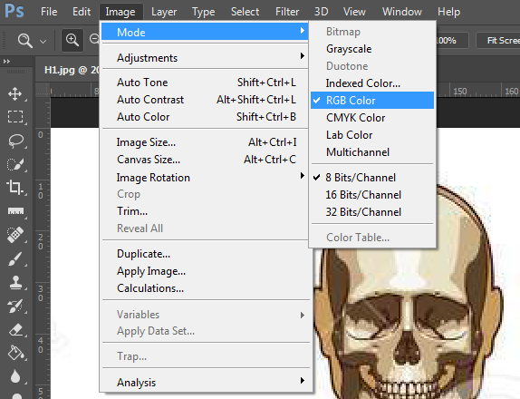Select the History Brush tool
The image size is (520, 399).
point(15,307)
